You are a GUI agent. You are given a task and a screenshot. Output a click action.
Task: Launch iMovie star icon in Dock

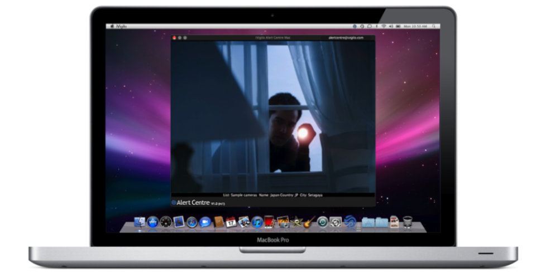tap(296, 222)
